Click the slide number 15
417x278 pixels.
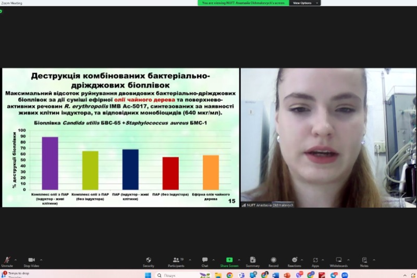click(x=231, y=201)
